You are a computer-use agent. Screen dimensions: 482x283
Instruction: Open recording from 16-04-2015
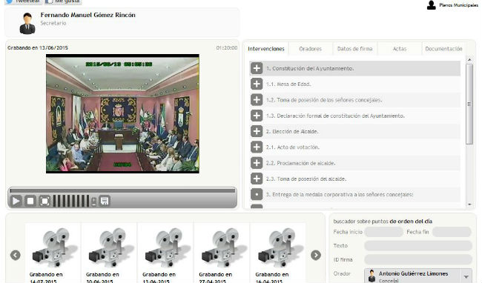(x=278, y=253)
